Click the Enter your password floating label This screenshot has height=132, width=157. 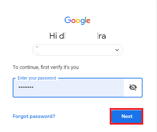(x=37, y=78)
